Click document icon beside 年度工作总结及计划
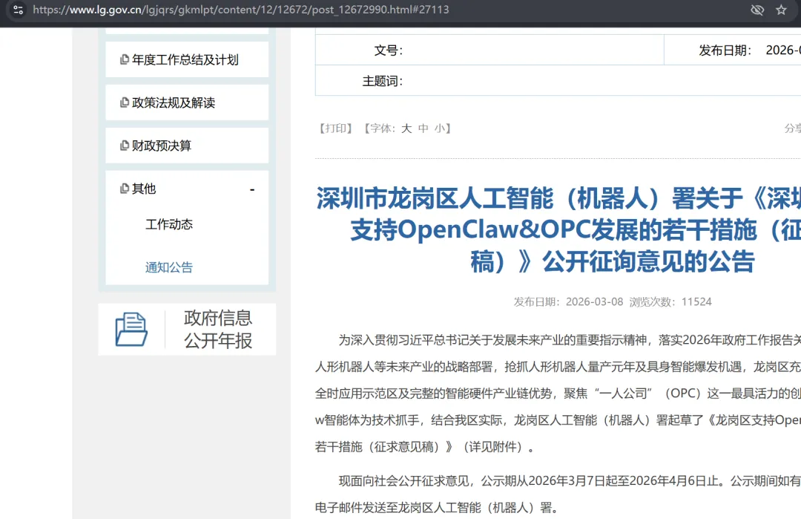 pyautogui.click(x=124, y=60)
